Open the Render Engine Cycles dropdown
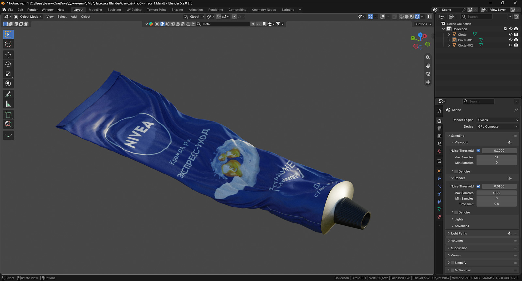 point(497,120)
